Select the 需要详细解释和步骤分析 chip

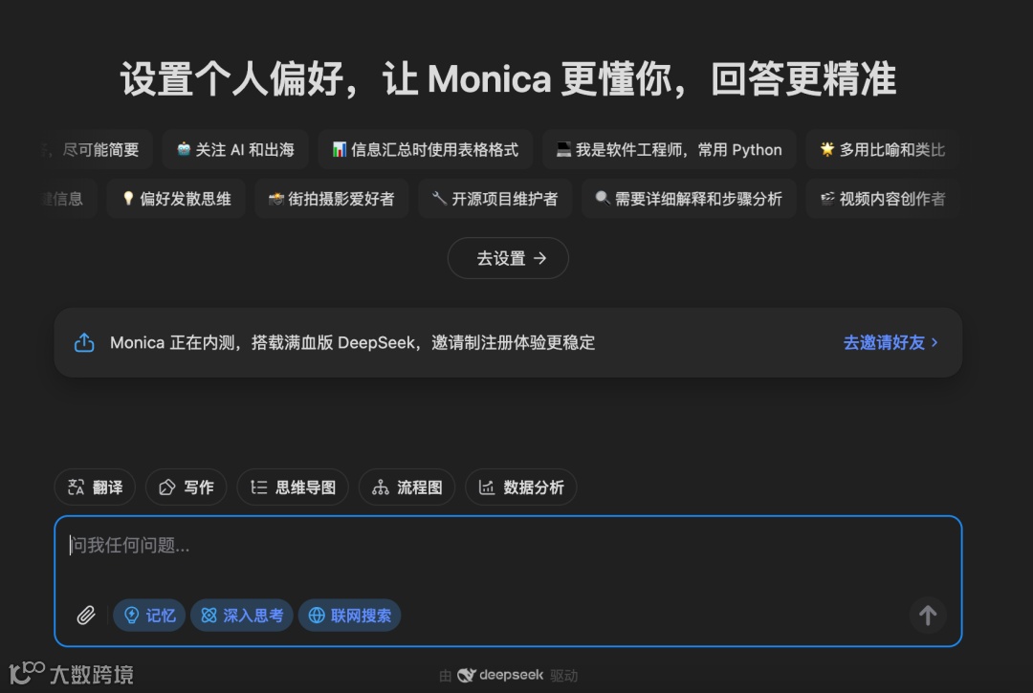pyautogui.click(x=689, y=199)
